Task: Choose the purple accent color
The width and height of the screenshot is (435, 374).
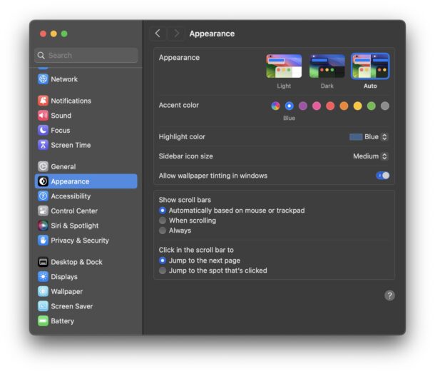Action: point(302,106)
